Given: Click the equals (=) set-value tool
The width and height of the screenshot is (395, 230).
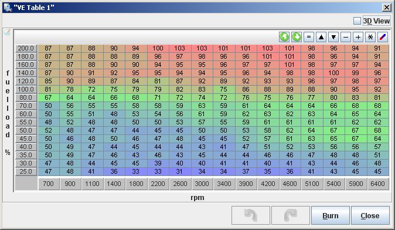Looking at the screenshot, I should (309, 37).
